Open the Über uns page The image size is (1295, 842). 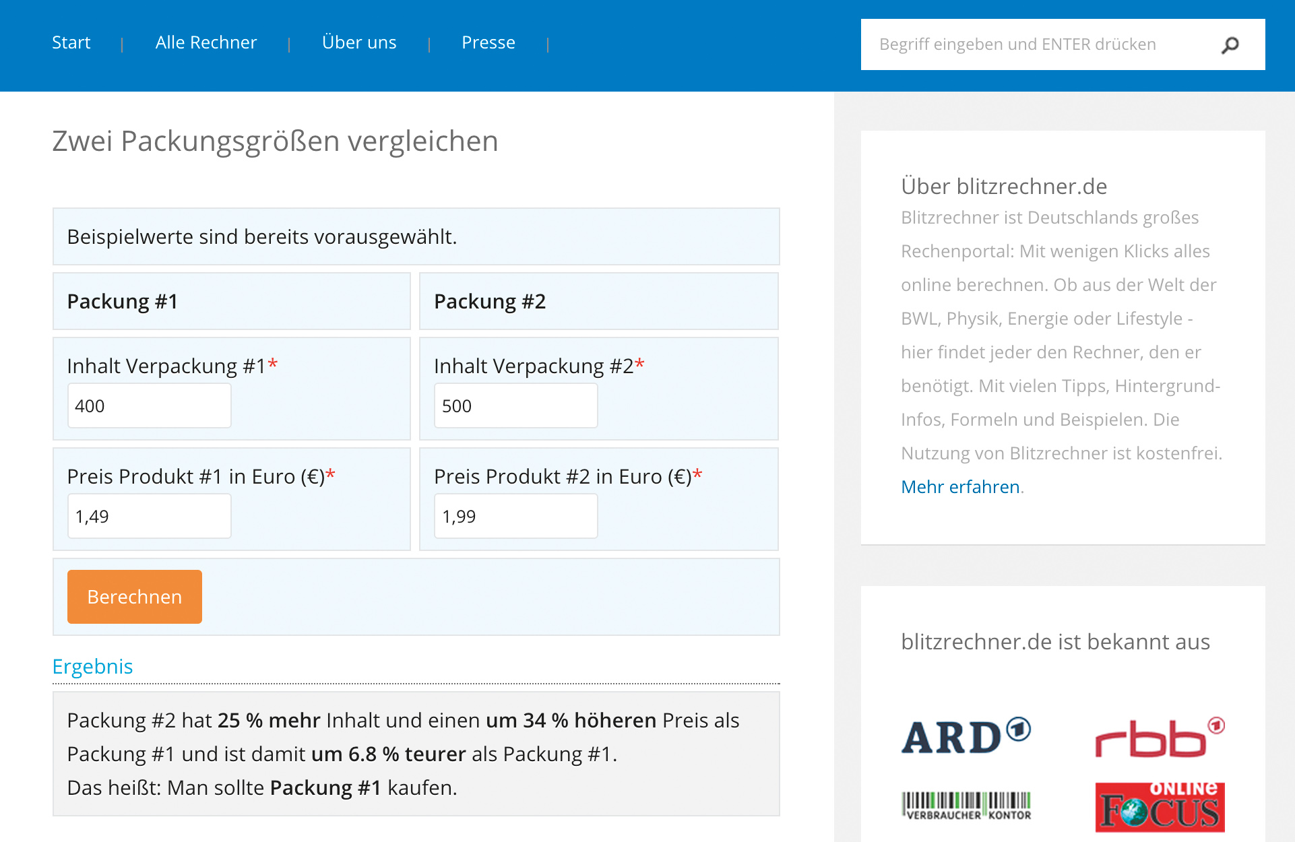[358, 42]
